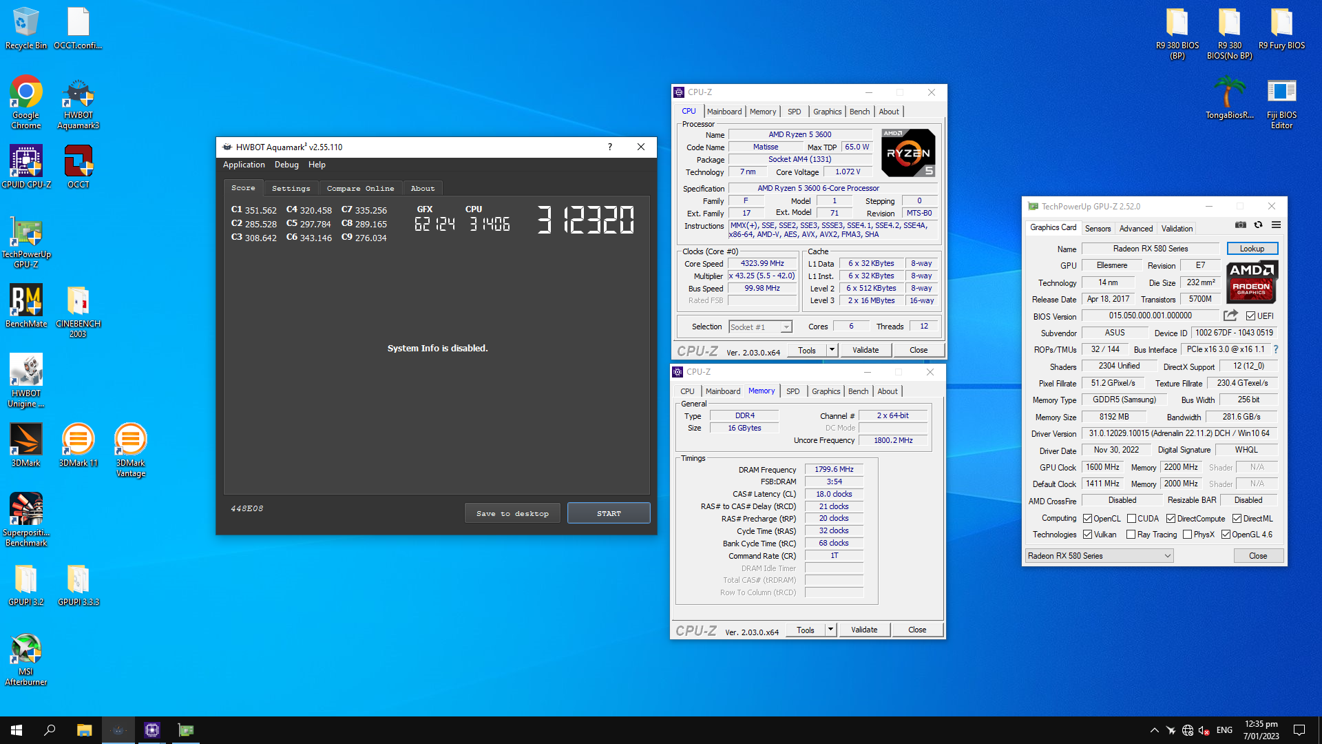This screenshot has height=744, width=1322.
Task: Show hidden system tray icons chevron
Action: coord(1154,730)
